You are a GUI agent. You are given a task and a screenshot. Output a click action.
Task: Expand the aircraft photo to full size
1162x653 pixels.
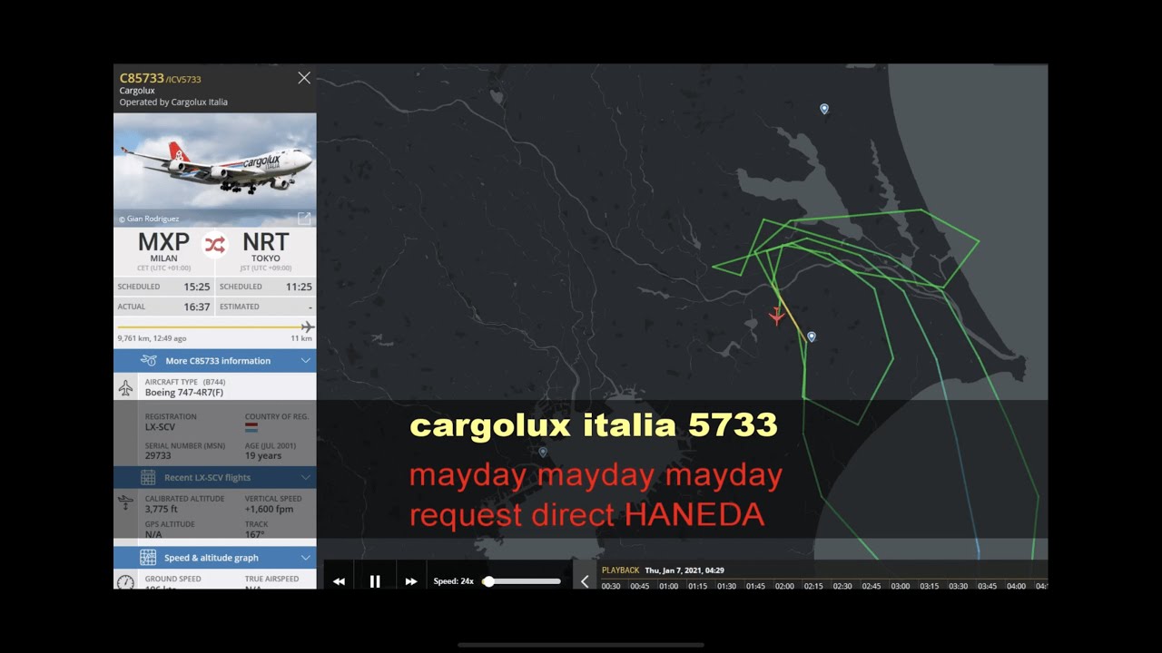[304, 219]
